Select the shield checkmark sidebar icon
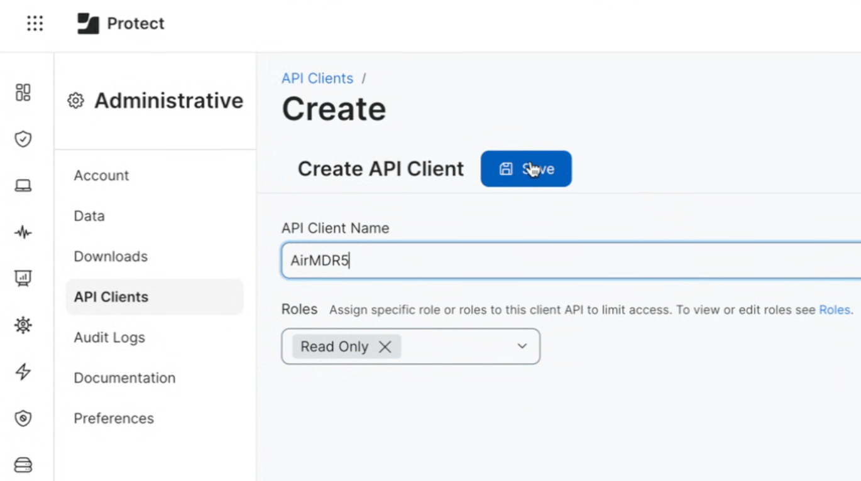 point(23,139)
